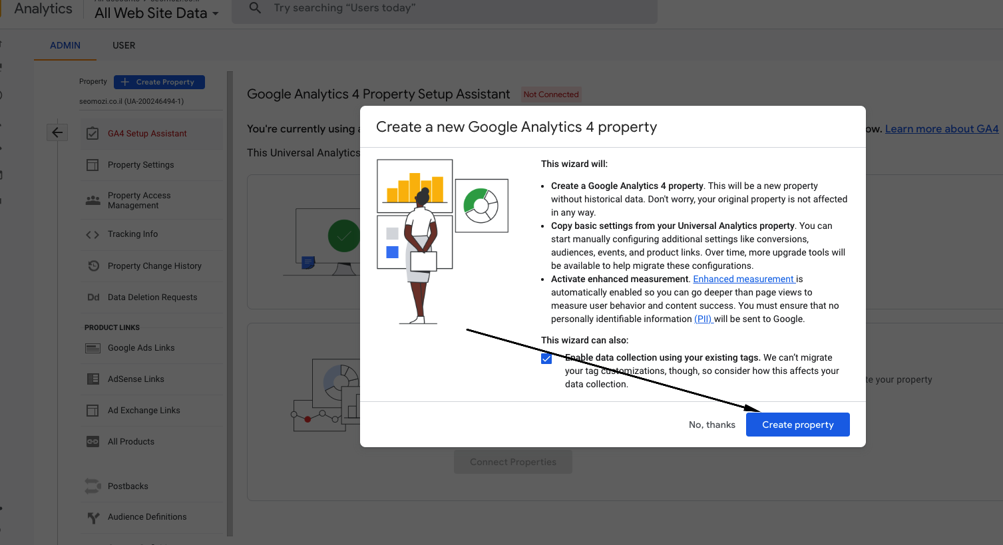Click the Property Change History clock icon

point(93,266)
